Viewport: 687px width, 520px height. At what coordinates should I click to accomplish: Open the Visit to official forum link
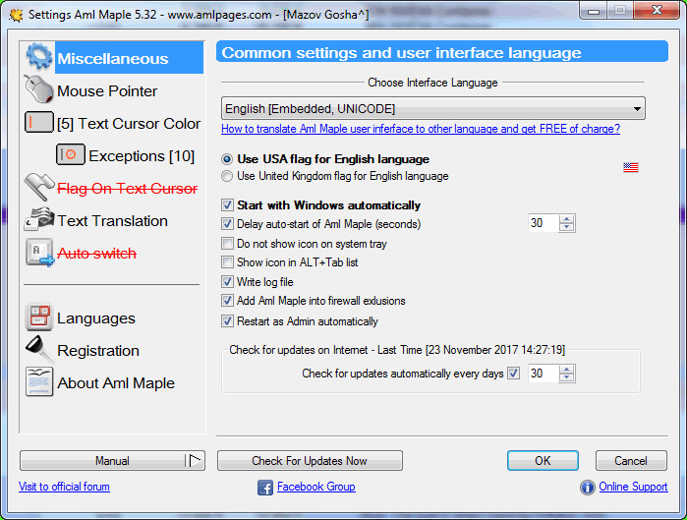64,487
